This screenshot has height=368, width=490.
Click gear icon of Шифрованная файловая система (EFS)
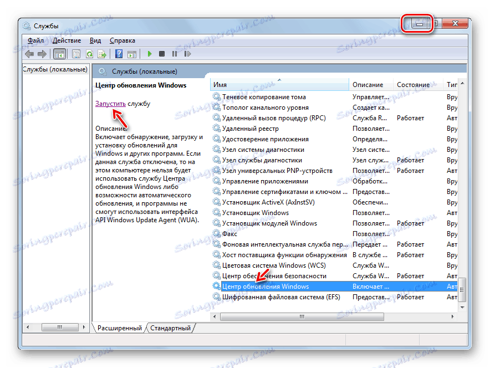point(217,297)
